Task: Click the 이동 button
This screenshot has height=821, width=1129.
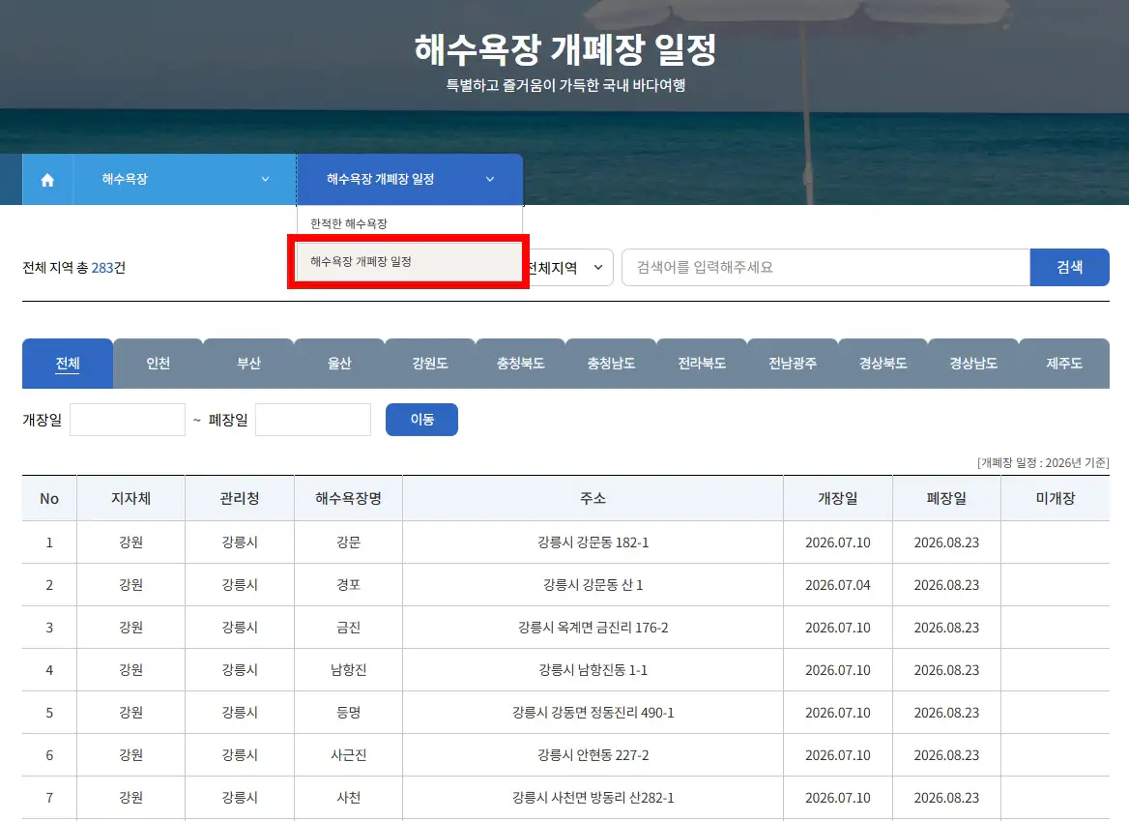Action: click(x=422, y=420)
